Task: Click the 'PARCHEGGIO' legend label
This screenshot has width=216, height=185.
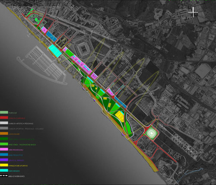Action: point(14,171)
